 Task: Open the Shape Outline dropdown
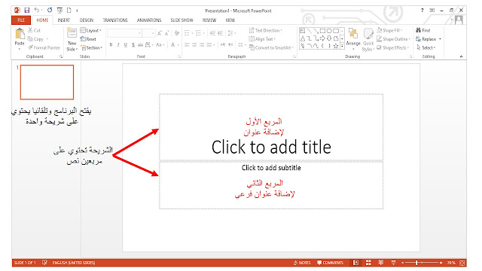tap(394, 39)
